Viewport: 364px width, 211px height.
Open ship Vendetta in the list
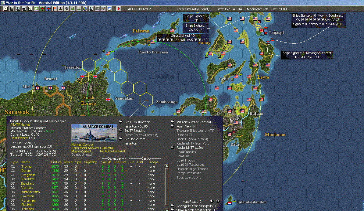[x=28, y=179]
